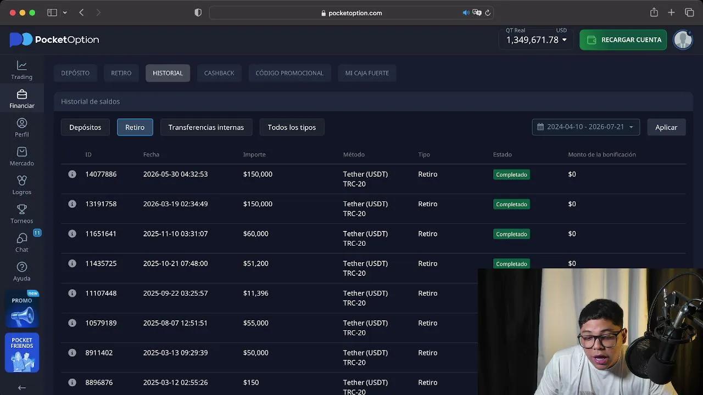Filter by Transferencias internas
The width and height of the screenshot is (703, 395).
point(206,127)
